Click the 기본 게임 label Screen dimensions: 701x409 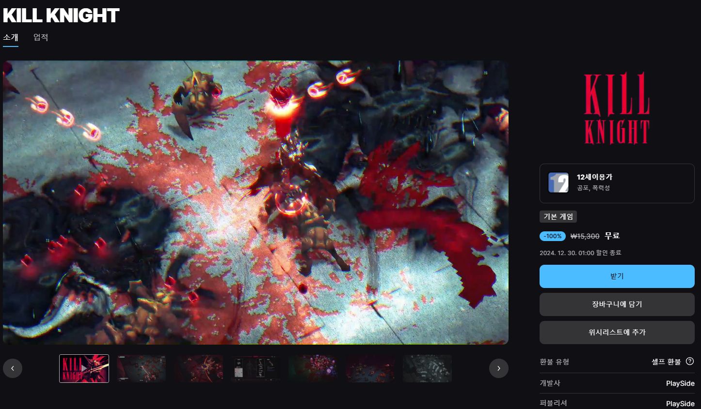[558, 216]
